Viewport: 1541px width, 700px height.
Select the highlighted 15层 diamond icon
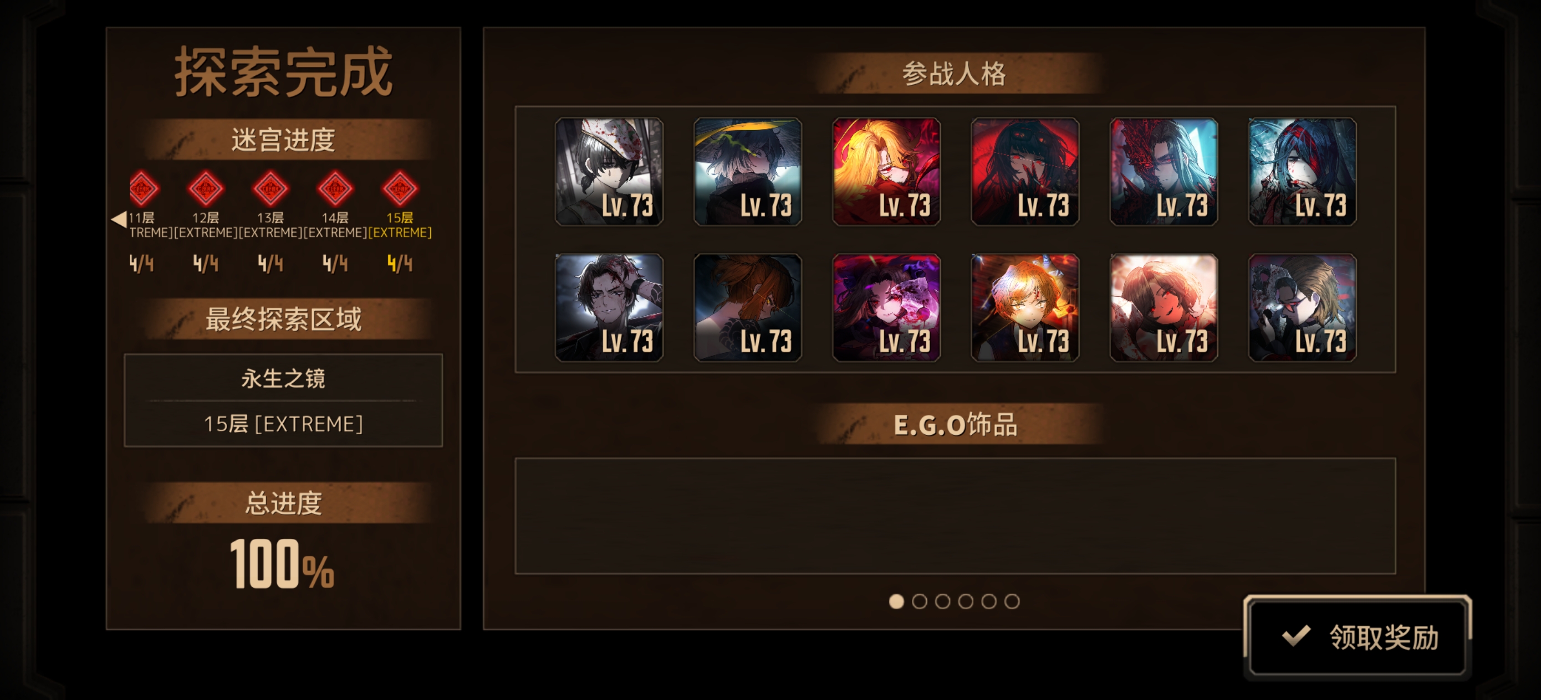point(400,189)
